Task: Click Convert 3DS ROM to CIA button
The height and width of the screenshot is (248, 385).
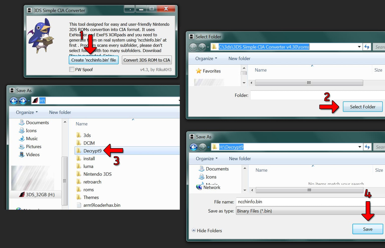Action: 147,60
